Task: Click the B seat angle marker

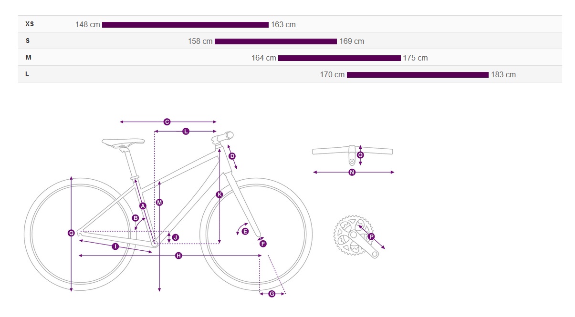Action: [135, 218]
